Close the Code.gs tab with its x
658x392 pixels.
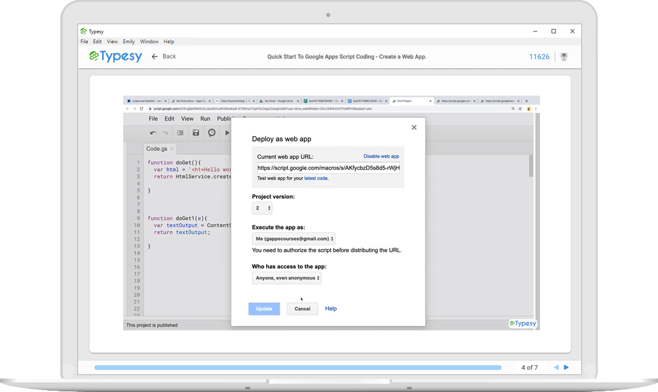click(172, 149)
